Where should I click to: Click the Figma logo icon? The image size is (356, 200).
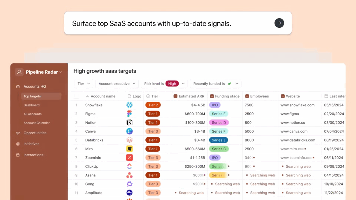129,114
